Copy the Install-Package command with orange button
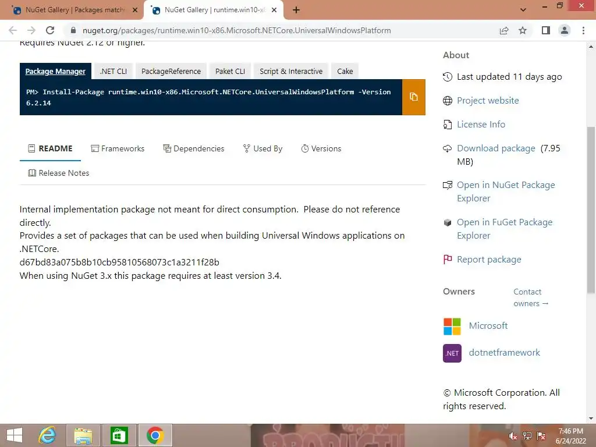Screen dimensions: 596x447 [414, 97]
